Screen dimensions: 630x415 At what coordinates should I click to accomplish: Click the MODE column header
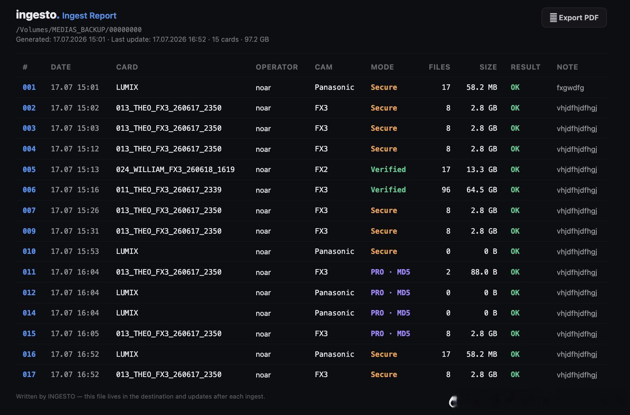tap(382, 67)
